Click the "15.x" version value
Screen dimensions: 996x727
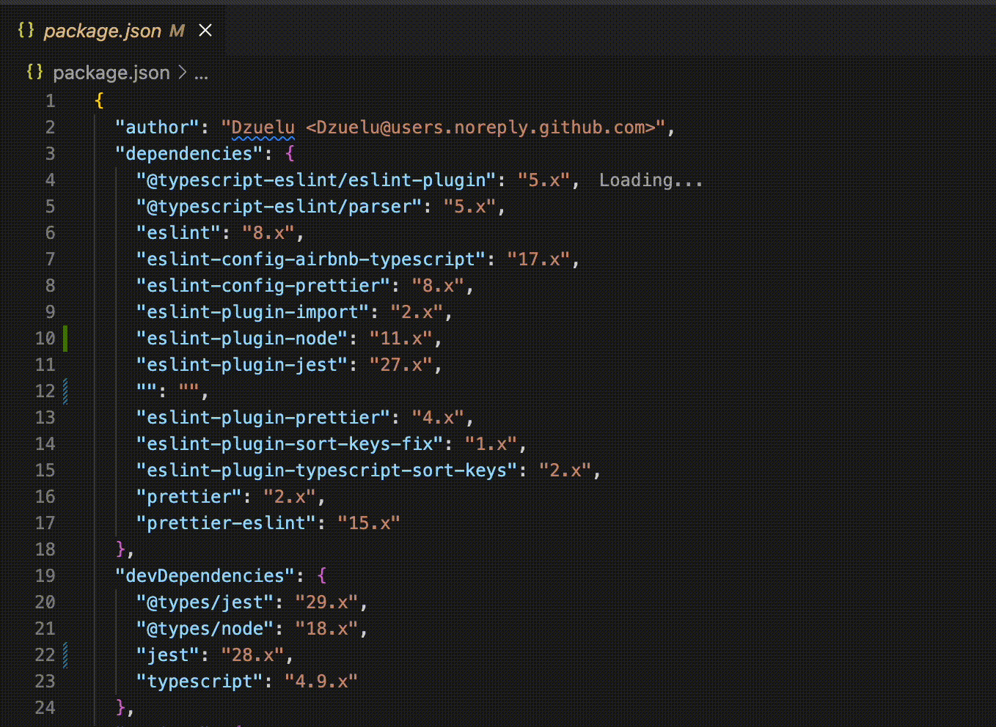(370, 523)
